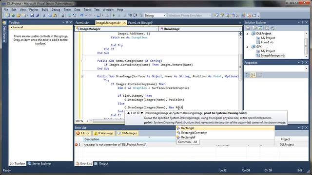
Task: Select Alphabetical sort in Properties panel
Action: [x=253, y=75]
